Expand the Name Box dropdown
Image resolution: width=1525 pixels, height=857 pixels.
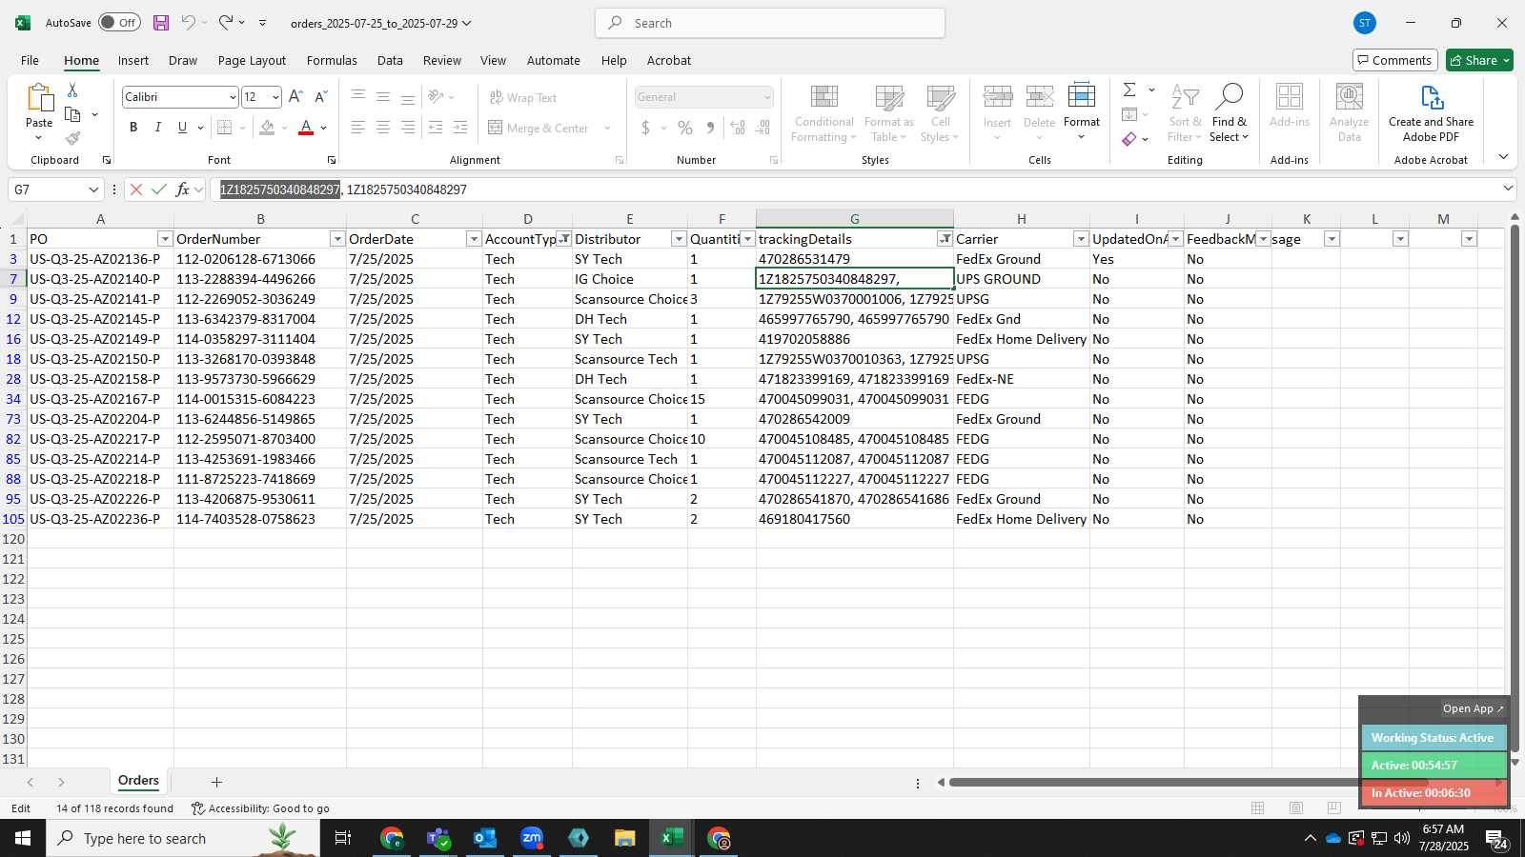click(x=93, y=189)
